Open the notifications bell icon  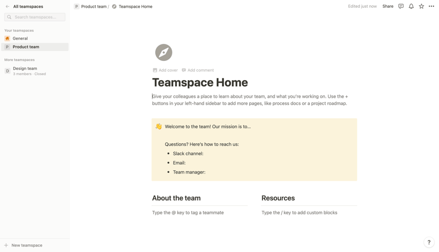pos(411,6)
